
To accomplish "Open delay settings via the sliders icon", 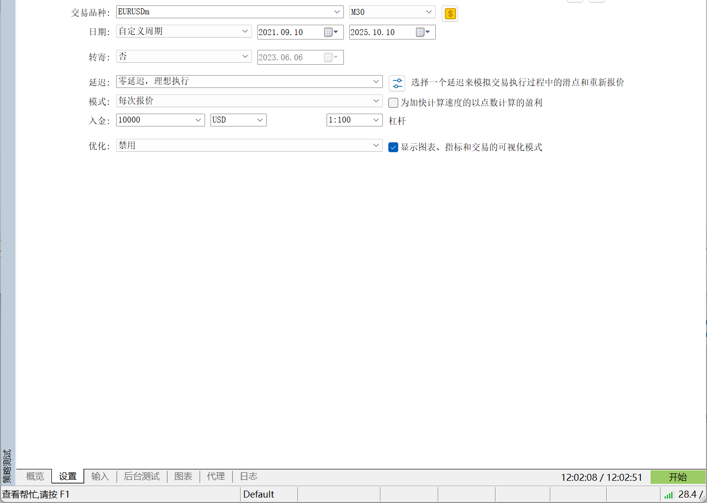I will point(397,83).
